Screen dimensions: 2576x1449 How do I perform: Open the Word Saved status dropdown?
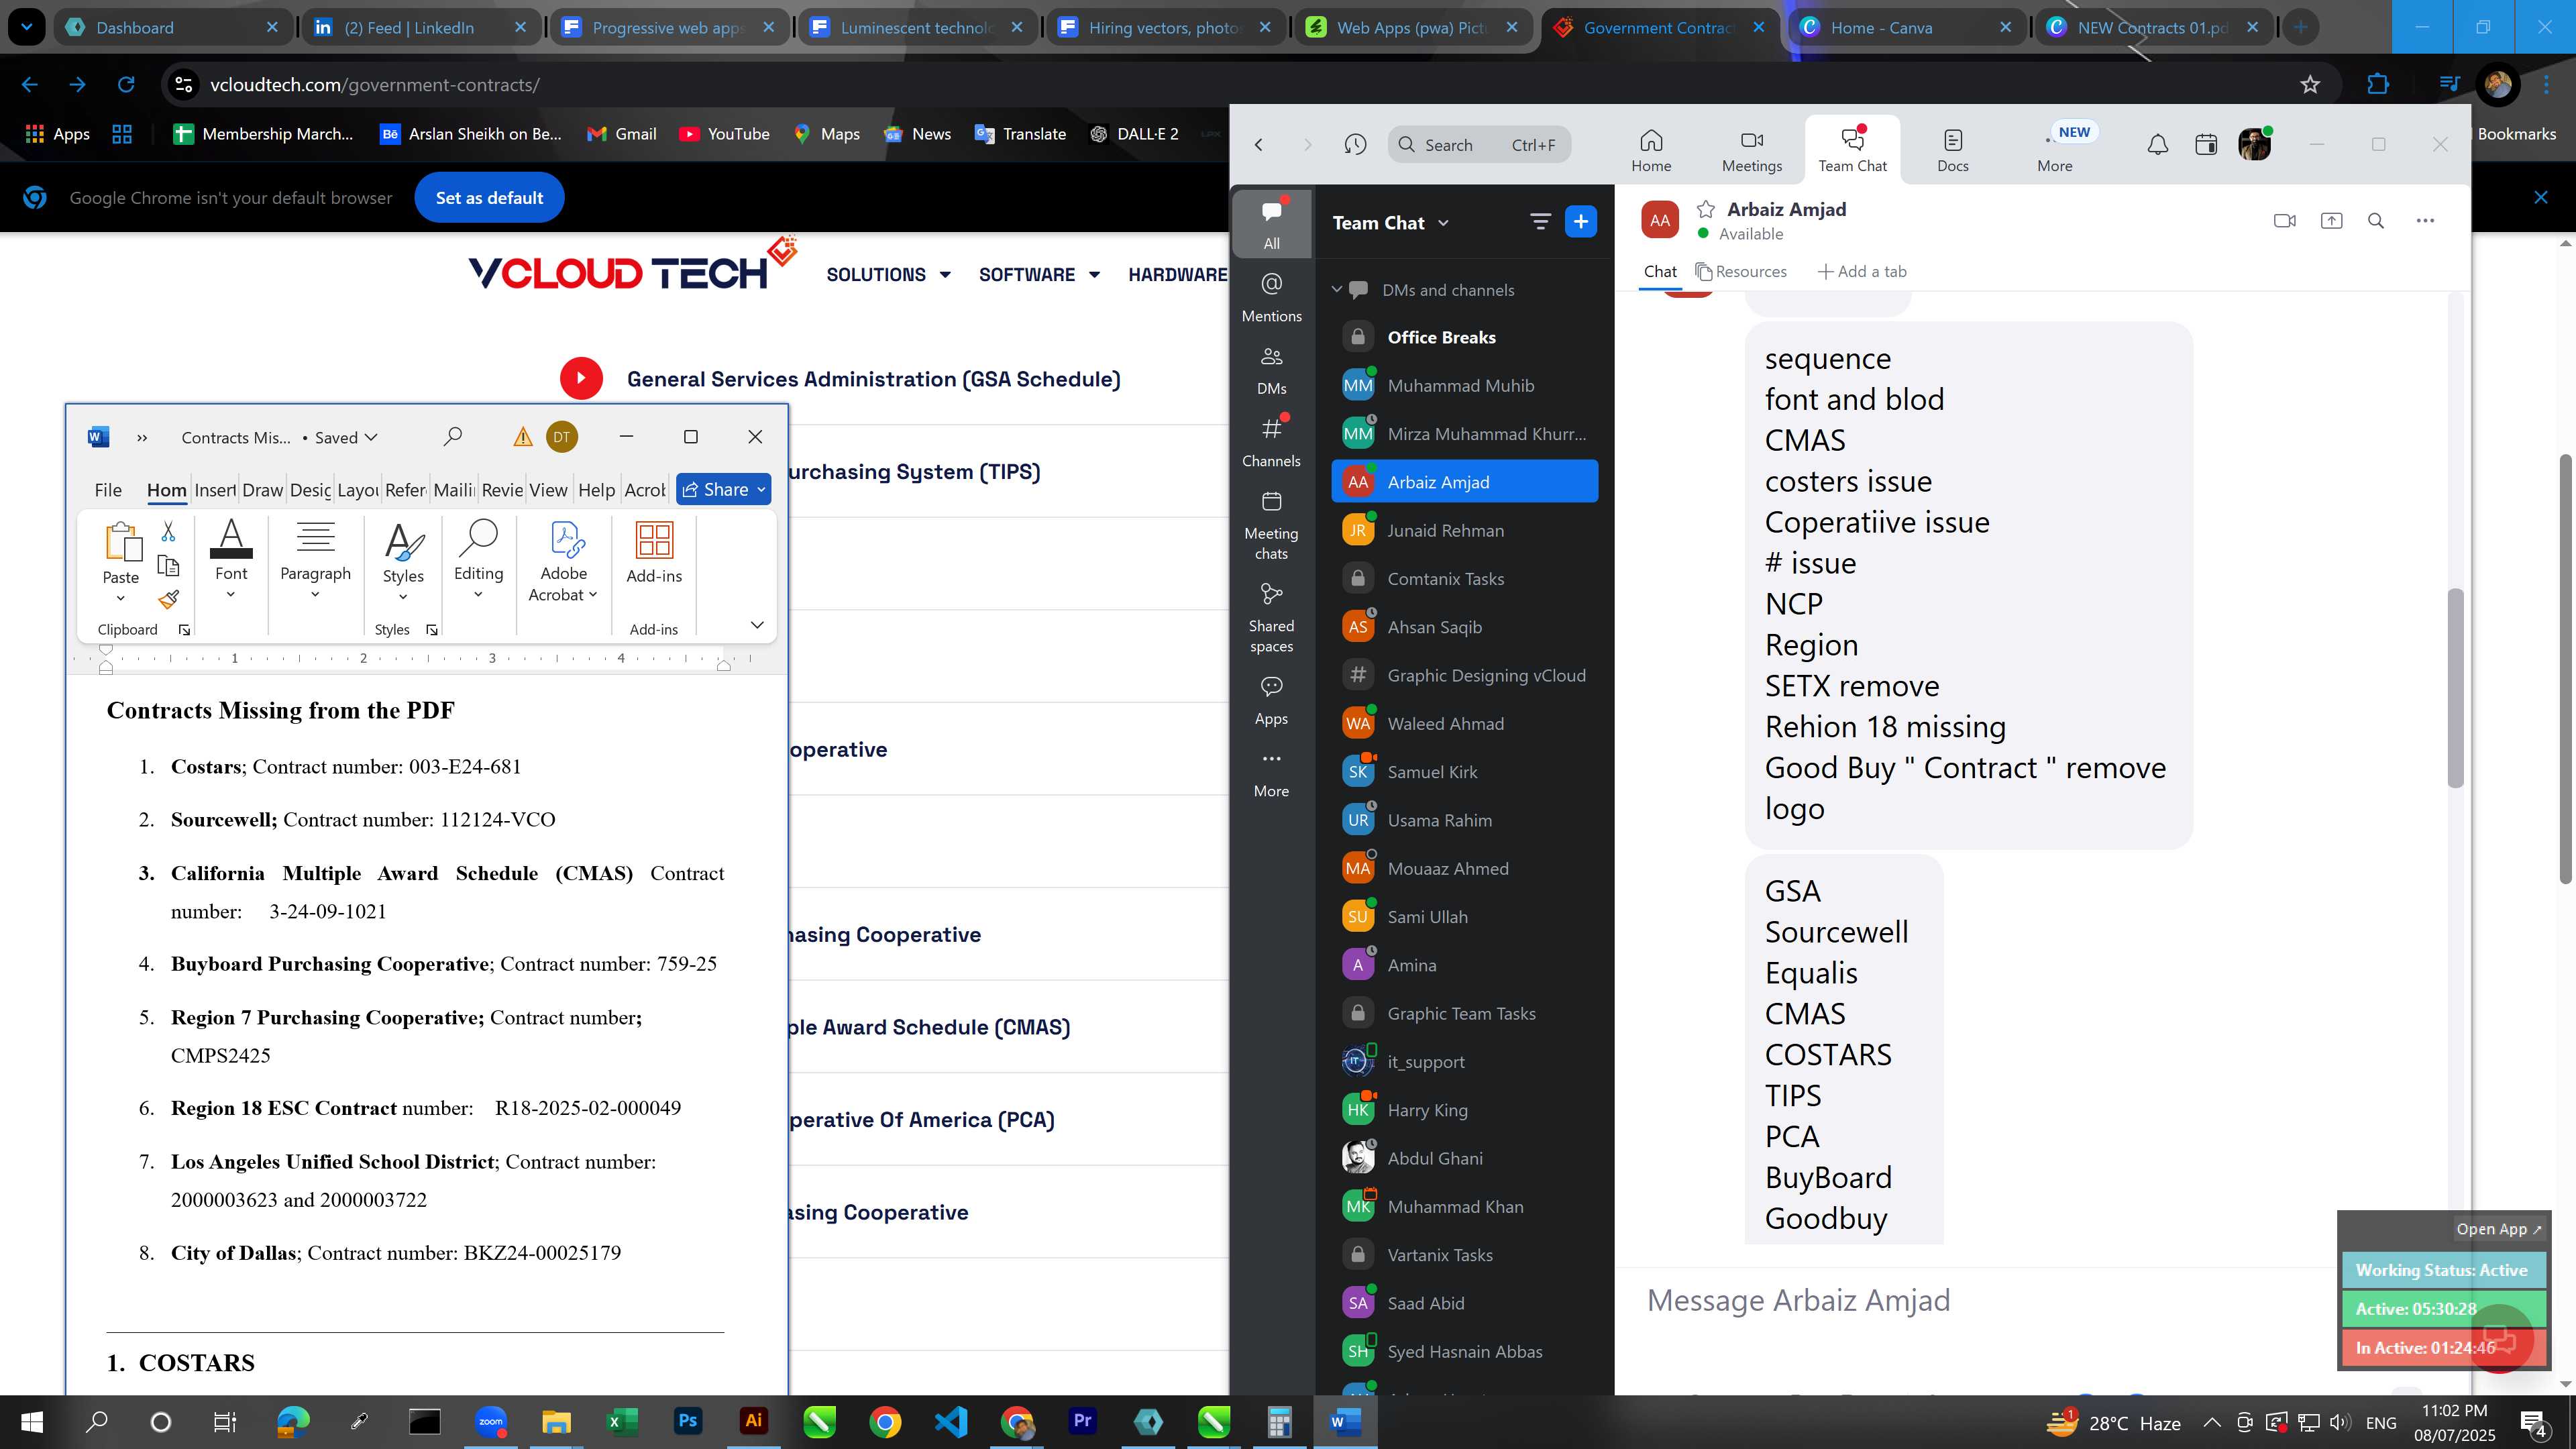tap(371, 437)
